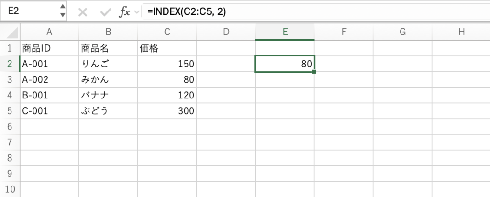This screenshot has height=197, width=490.
Task: Select row 5 header
Action: (x=10, y=111)
